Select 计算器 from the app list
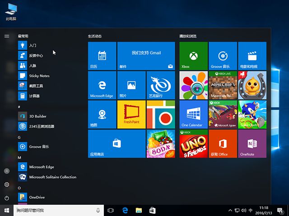The width and height of the screenshot is (289, 216). click(34, 96)
